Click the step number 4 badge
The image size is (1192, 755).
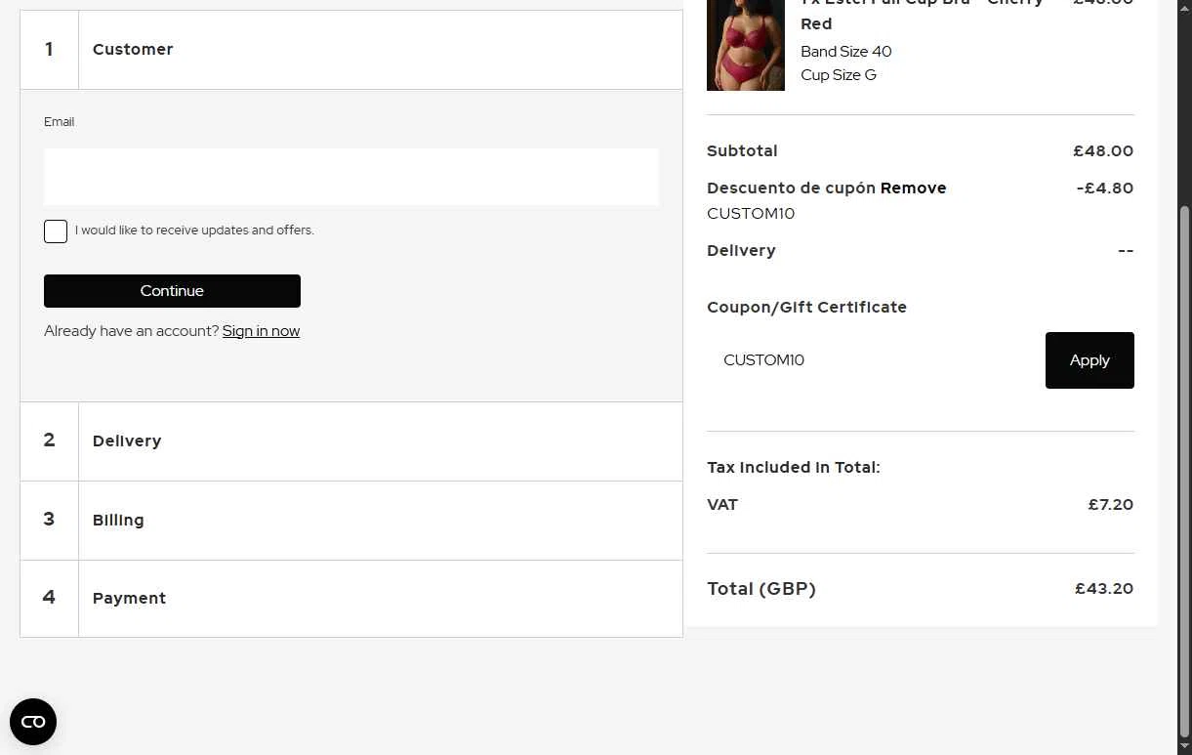49,598
